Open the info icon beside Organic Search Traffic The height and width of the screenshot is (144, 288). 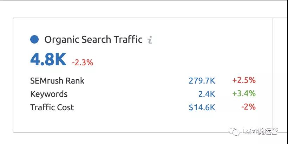click(150, 40)
